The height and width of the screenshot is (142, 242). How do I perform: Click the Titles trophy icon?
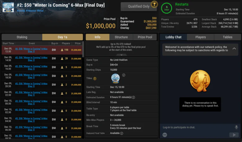95,79
